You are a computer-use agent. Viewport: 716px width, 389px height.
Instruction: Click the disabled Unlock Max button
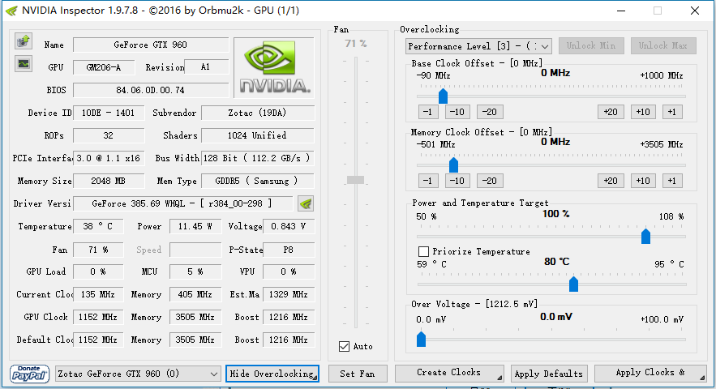663,45
